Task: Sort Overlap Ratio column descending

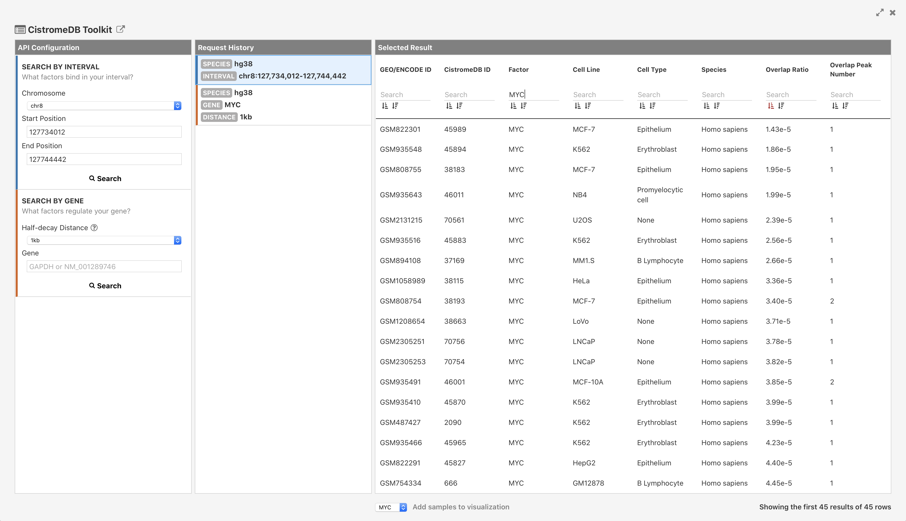Action: [x=781, y=106]
